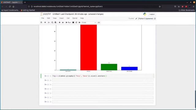Cut the selected cells using the scissors icon
196x110 pixels.
click(x=49, y=22)
